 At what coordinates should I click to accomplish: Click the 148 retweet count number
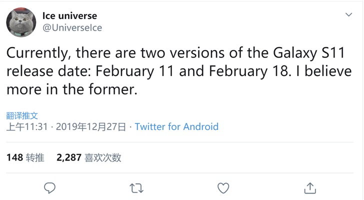14,158
